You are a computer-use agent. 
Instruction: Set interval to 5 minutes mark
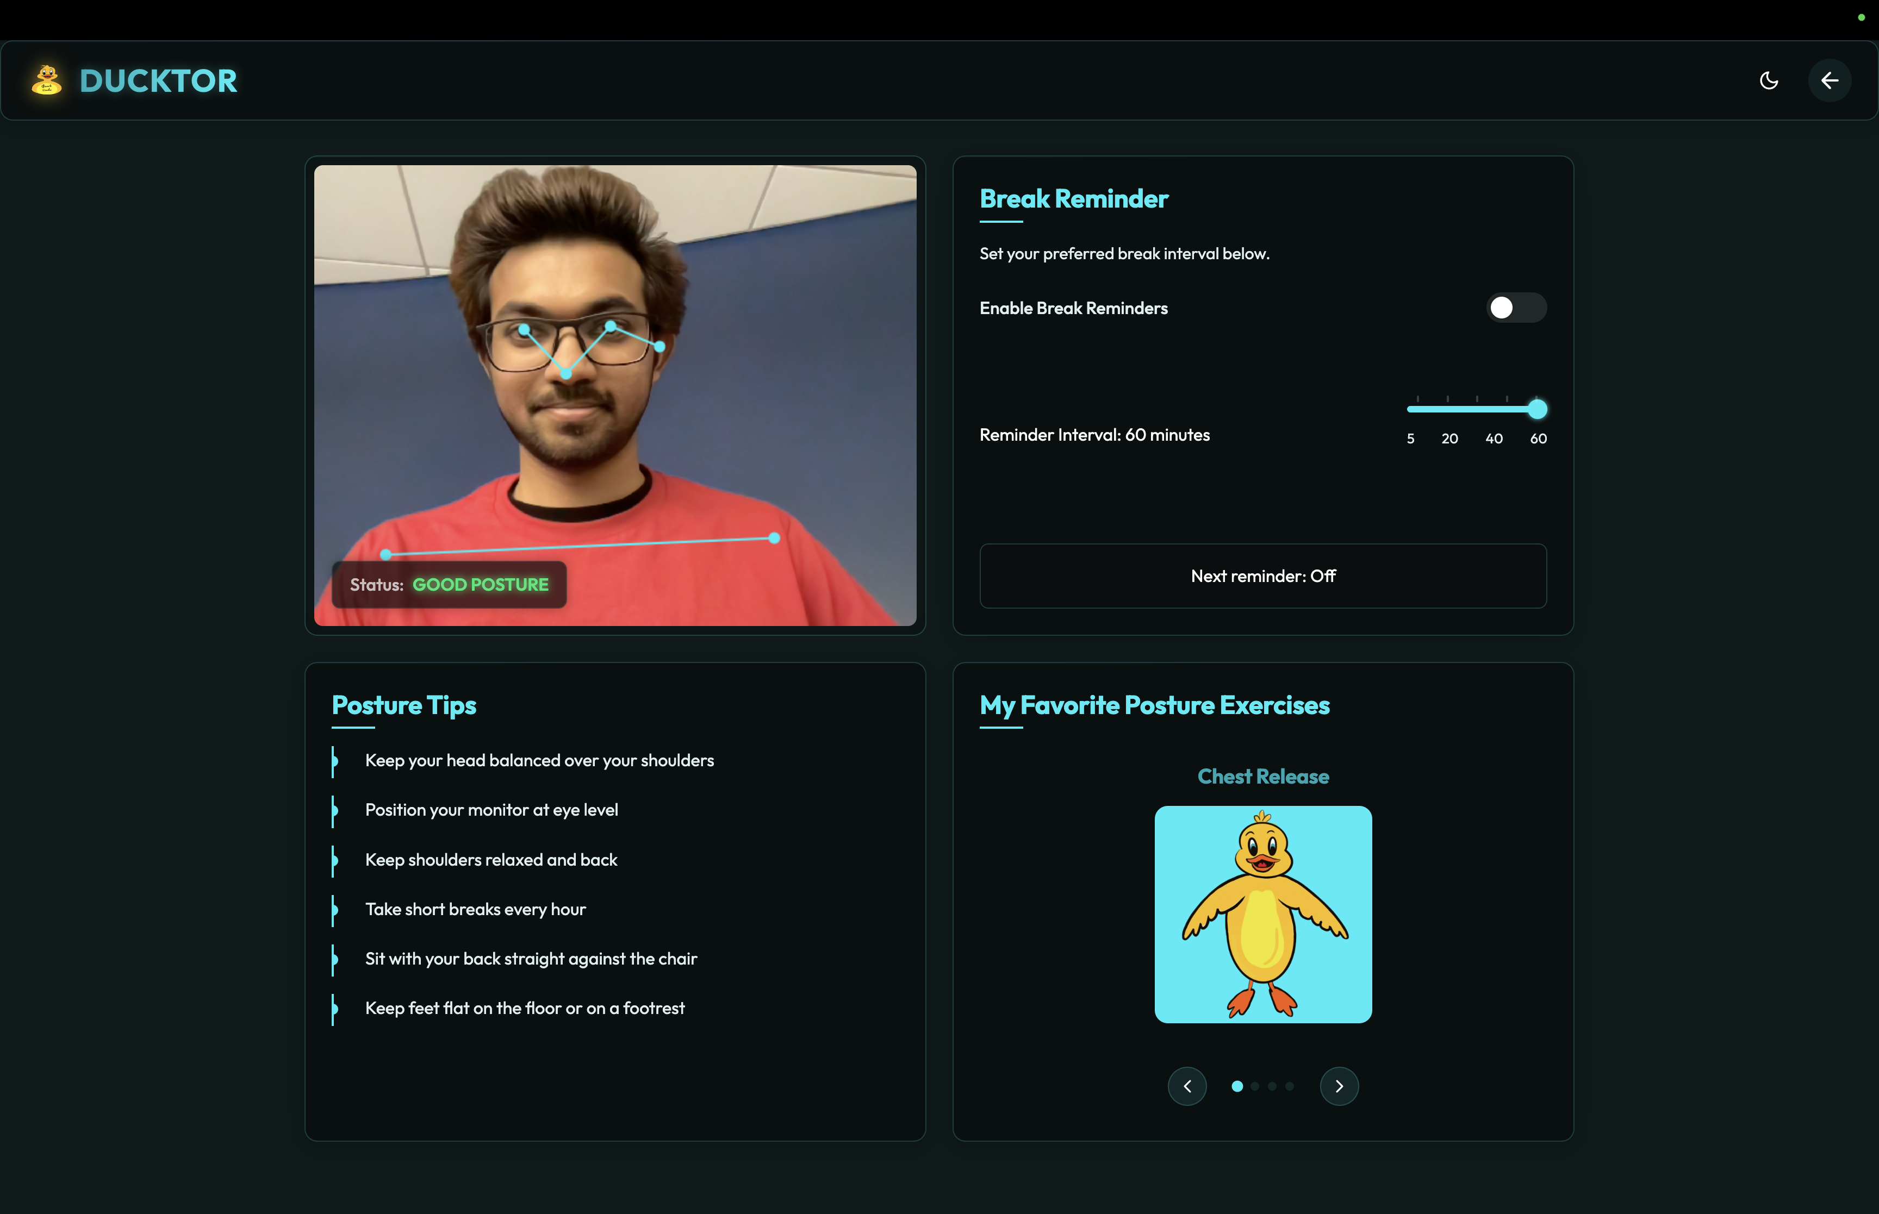tap(1411, 439)
